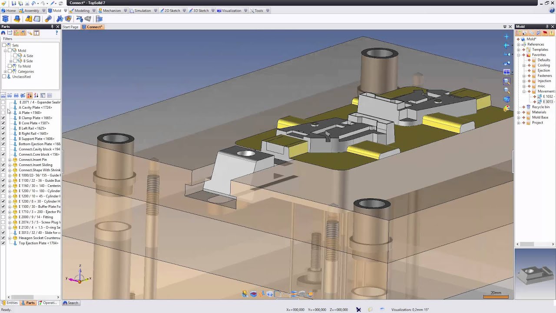
Task: Click the Save icon in quick access toolbar
Action: click(x=14, y=3)
